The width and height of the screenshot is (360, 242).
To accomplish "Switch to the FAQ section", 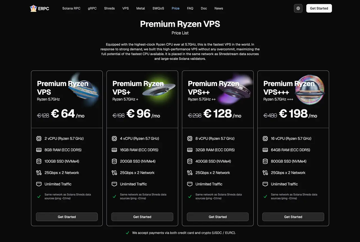I will (190, 8).
